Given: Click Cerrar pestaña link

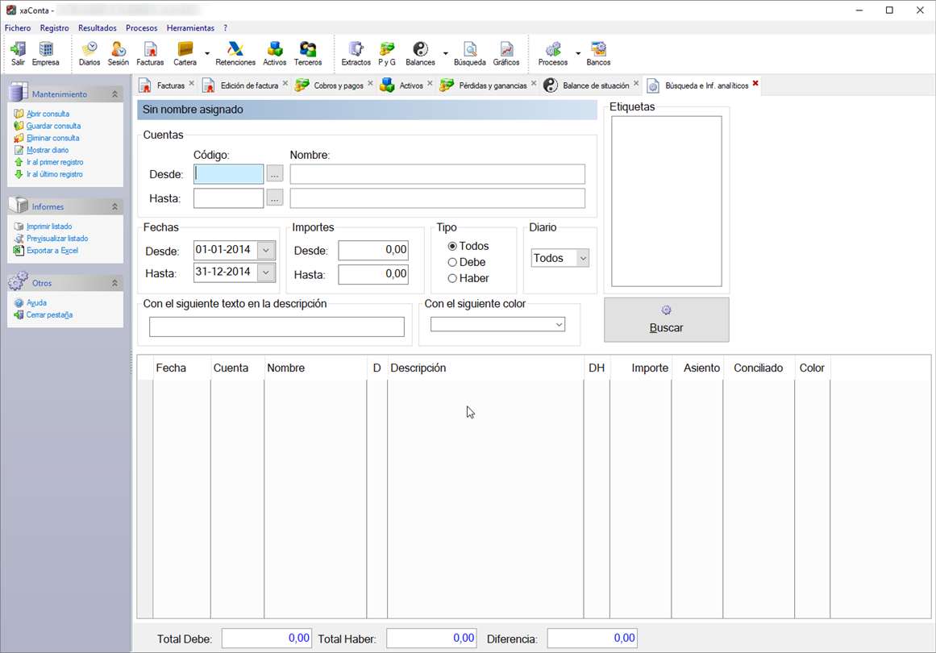Looking at the screenshot, I should click(x=49, y=314).
